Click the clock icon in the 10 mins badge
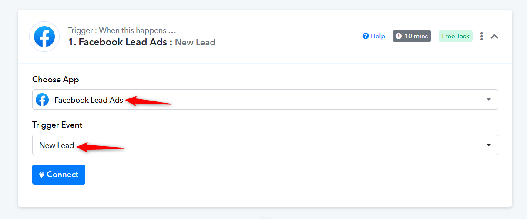 pyautogui.click(x=399, y=36)
